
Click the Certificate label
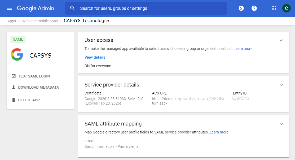click(93, 93)
